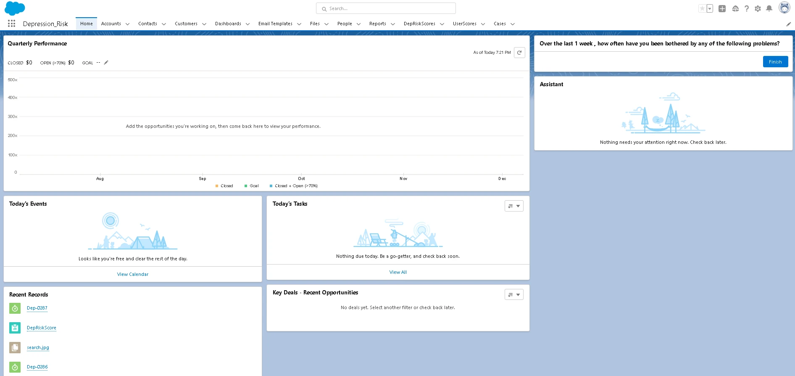Viewport: 795px width, 376px height.
Task: Edit the quarterly goal pencil icon
Action: click(x=106, y=63)
